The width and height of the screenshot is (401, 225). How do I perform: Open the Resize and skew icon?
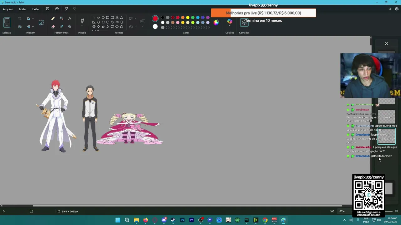point(41,22)
